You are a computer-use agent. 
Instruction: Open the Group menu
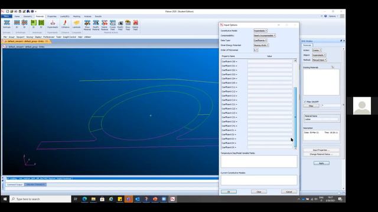tap(12, 37)
